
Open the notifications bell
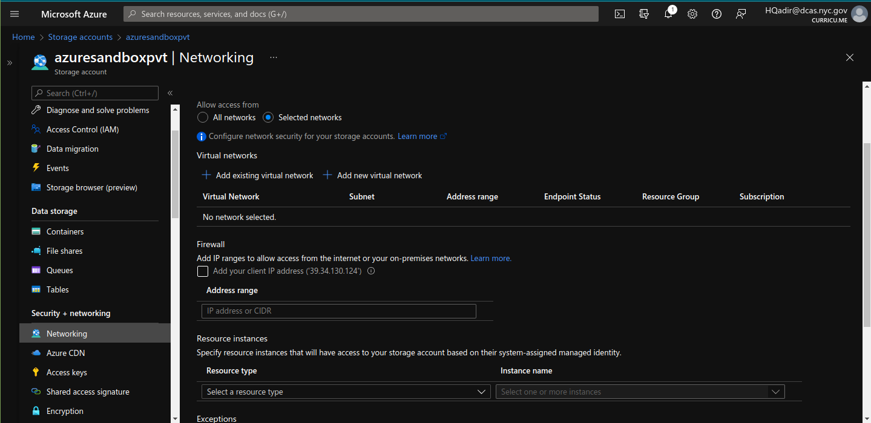[668, 14]
